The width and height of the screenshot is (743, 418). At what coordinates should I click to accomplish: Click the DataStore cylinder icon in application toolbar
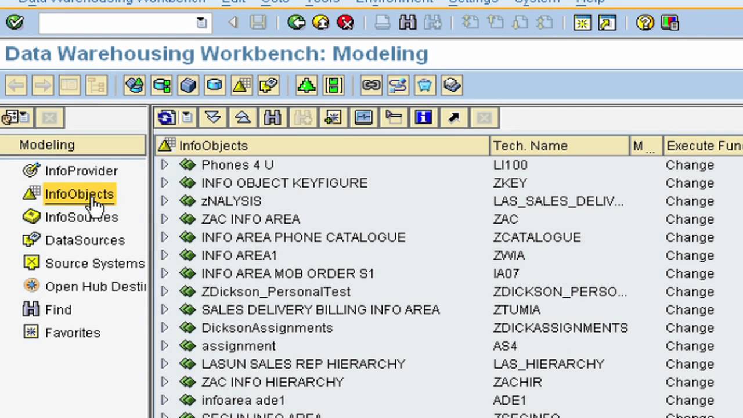(x=214, y=85)
